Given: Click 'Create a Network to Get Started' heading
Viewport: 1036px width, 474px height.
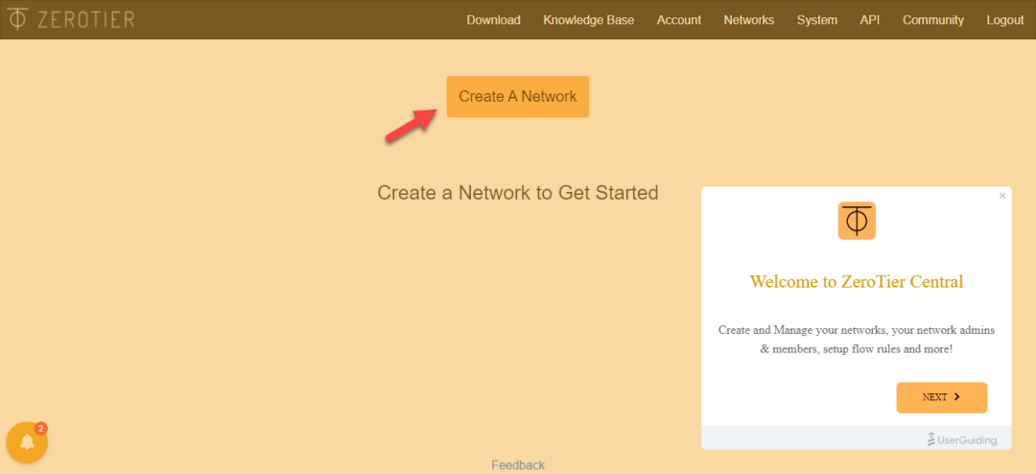Looking at the screenshot, I should 517,192.
